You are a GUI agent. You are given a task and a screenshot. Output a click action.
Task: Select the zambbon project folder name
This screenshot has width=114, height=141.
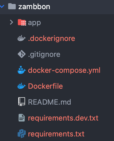[x=34, y=7]
